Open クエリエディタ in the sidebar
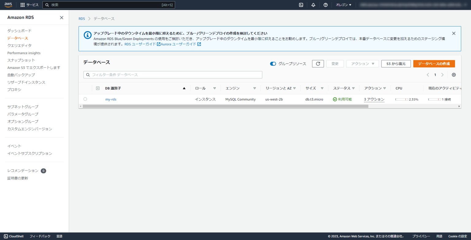This screenshot has width=471, height=240. point(20,45)
